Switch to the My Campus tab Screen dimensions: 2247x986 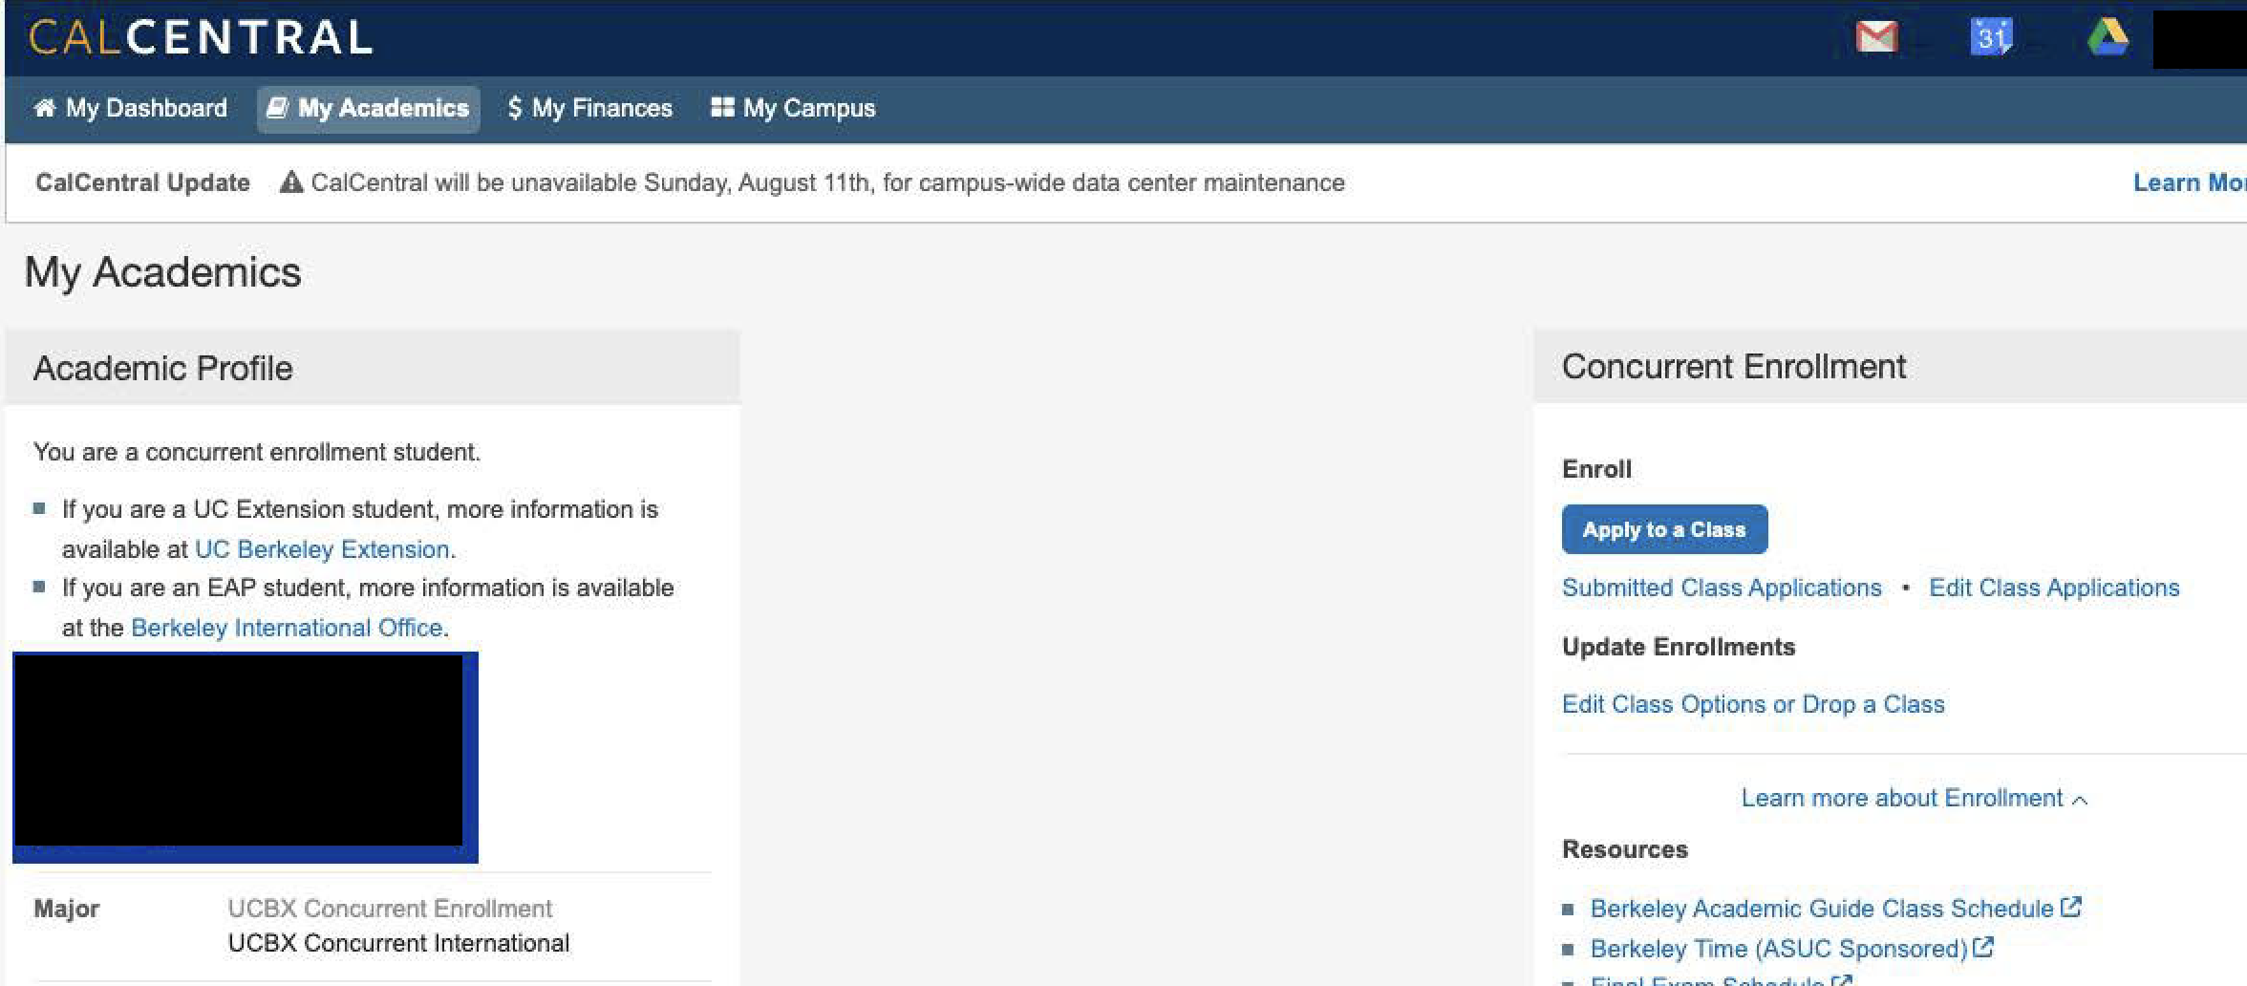[x=793, y=108]
